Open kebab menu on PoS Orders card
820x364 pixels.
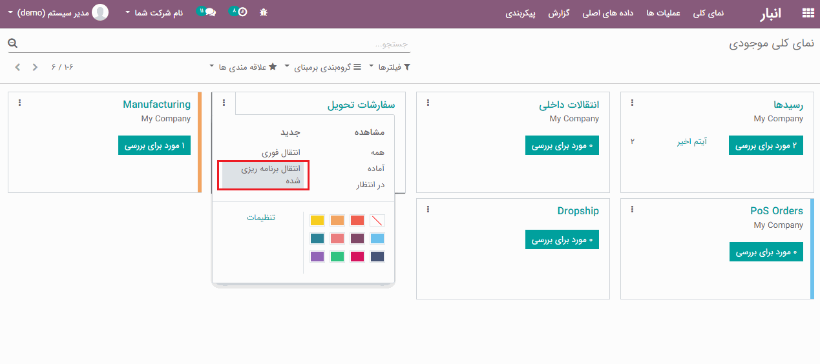[x=633, y=209]
